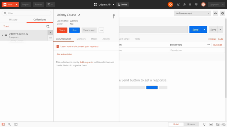This screenshot has width=227, height=127.
Task: Switch to Build mode
Action: click(x=176, y=124)
